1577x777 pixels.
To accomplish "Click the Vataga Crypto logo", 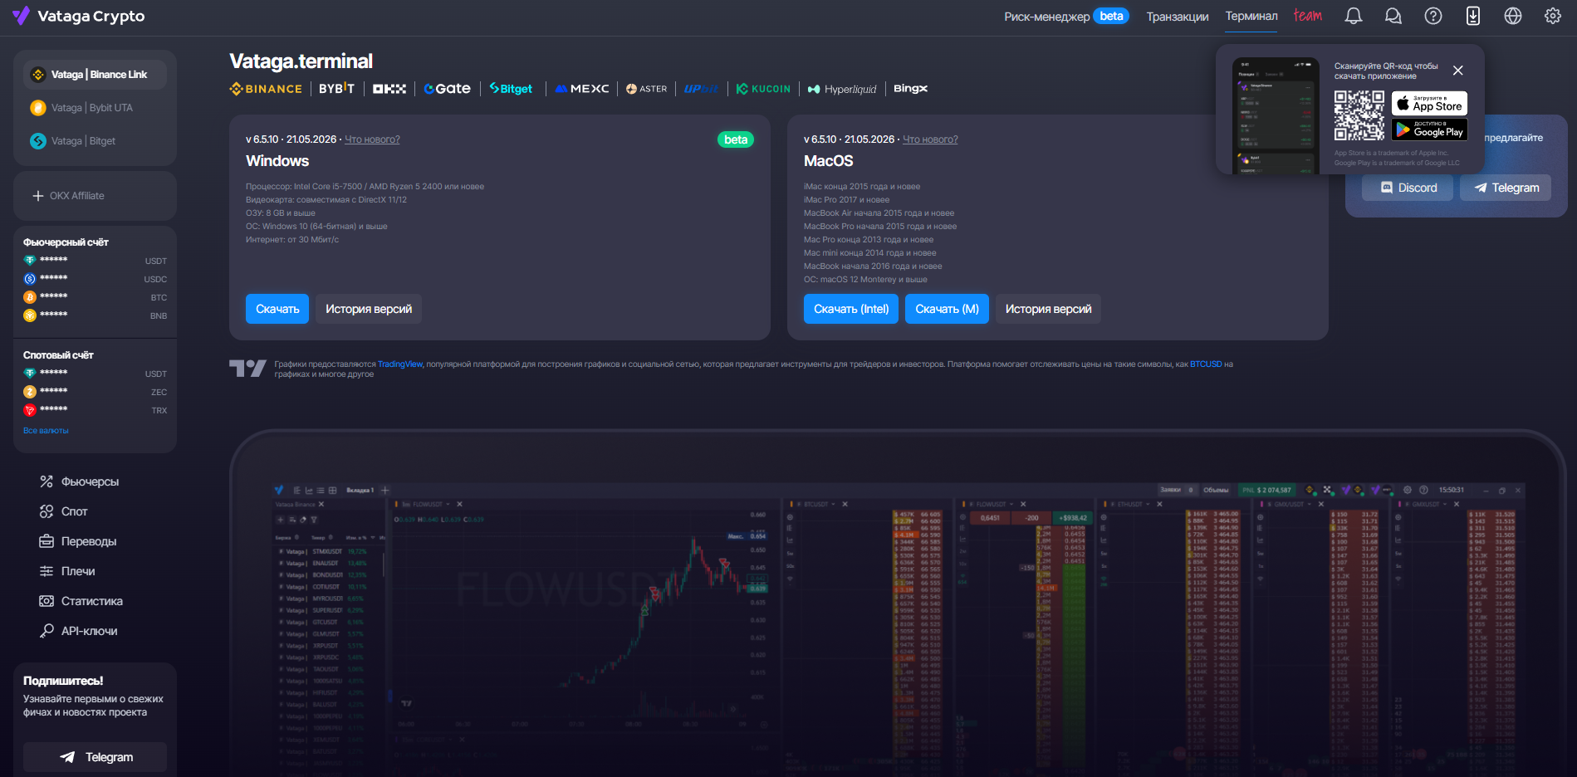I will tap(78, 17).
